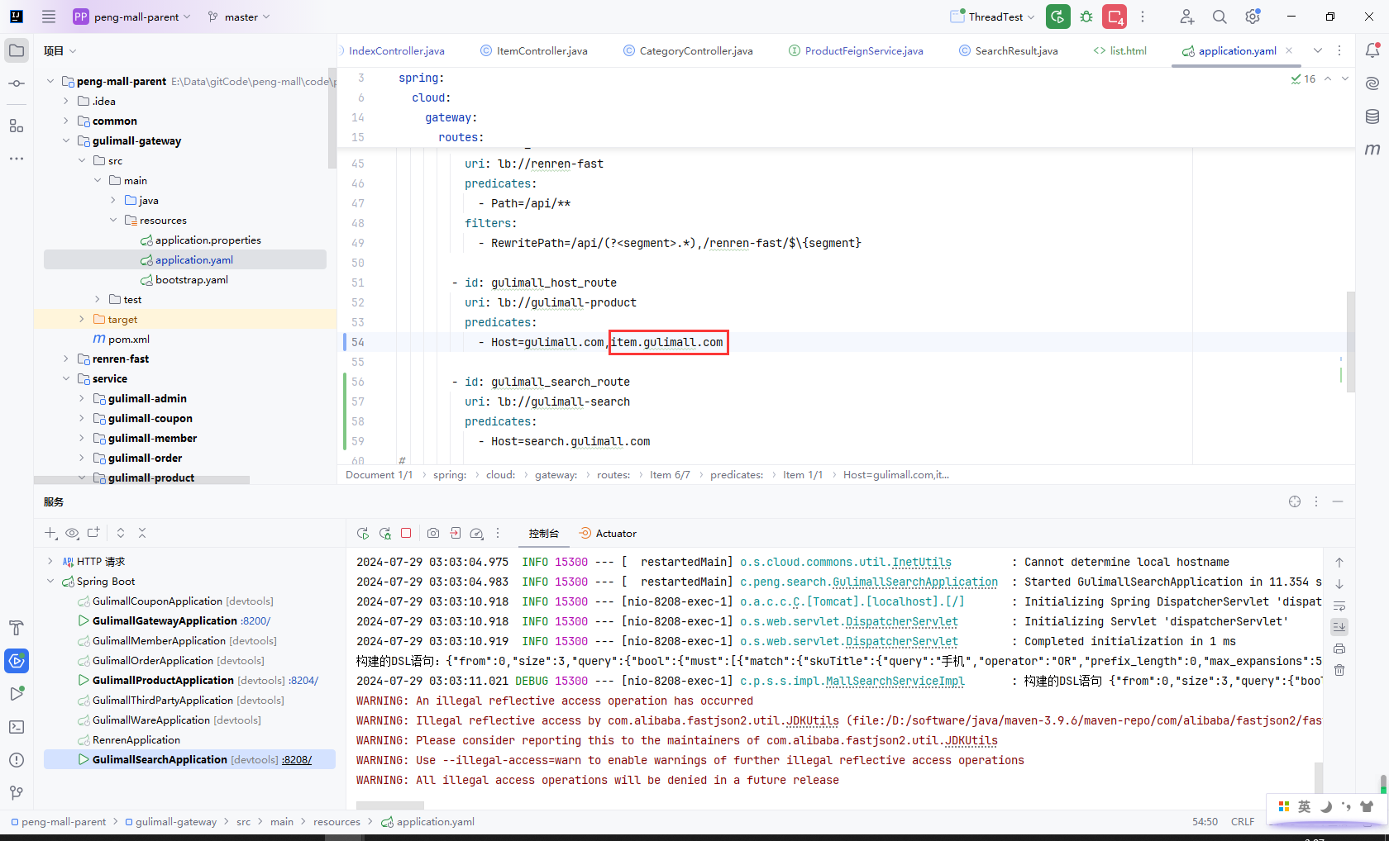Show hidden editor tabs dropdown

(1318, 50)
